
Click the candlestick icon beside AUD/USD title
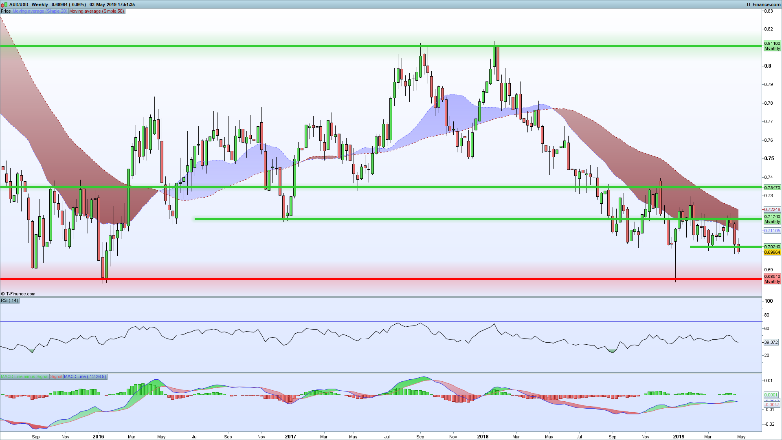4,4
